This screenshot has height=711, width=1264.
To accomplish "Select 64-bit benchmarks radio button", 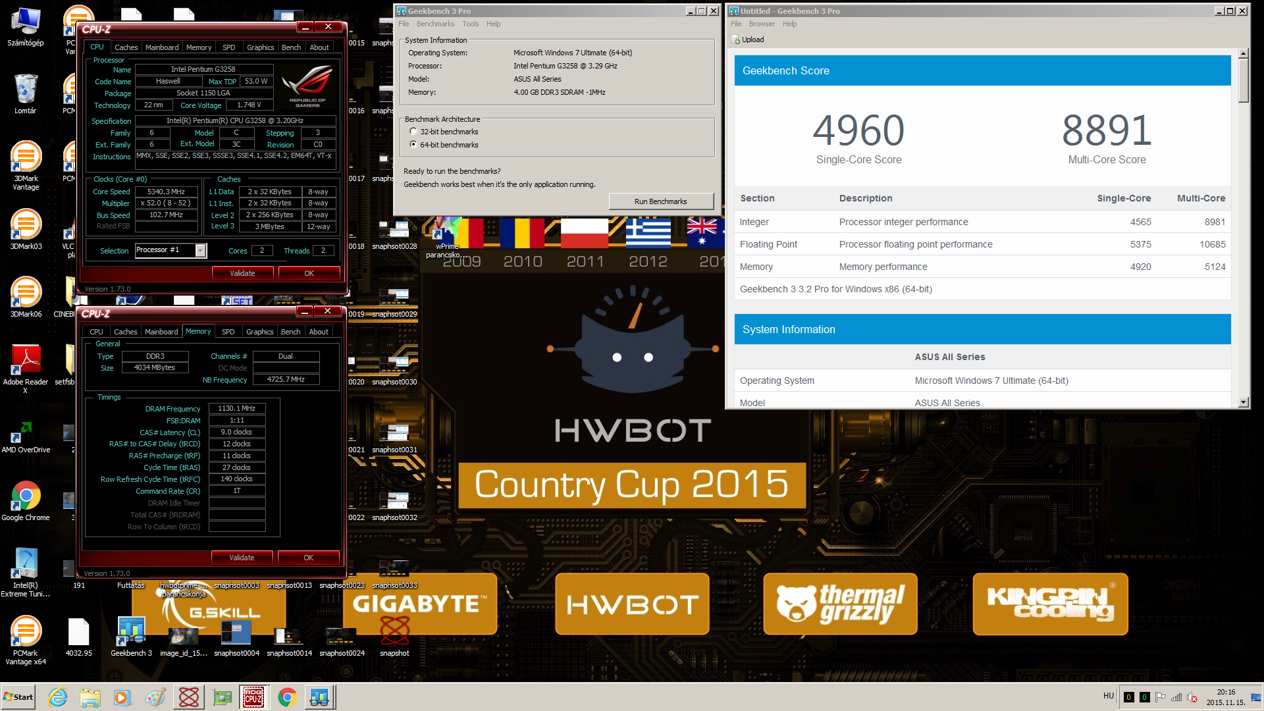I will click(x=413, y=144).
